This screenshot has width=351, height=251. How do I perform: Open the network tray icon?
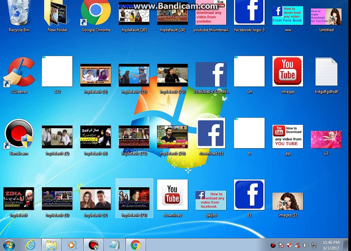coord(314,245)
